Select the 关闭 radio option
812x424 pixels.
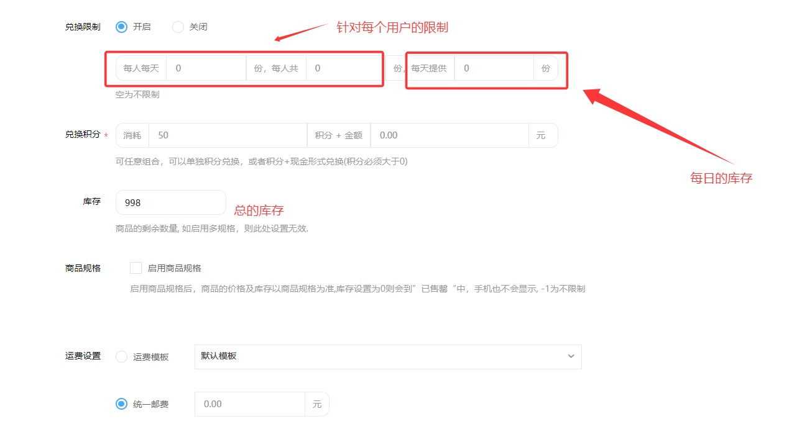178,27
